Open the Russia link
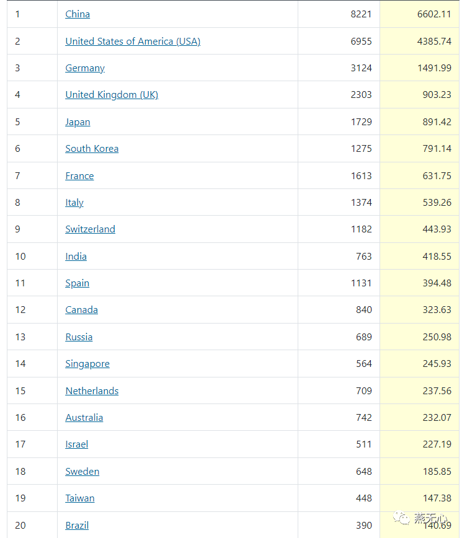Image resolution: width=462 pixels, height=538 pixels. [x=79, y=337]
